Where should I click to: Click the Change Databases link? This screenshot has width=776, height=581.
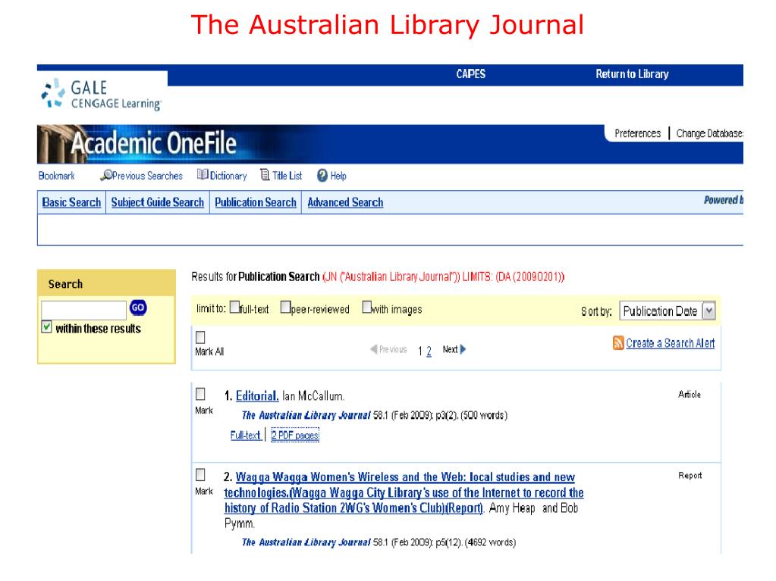(x=710, y=133)
